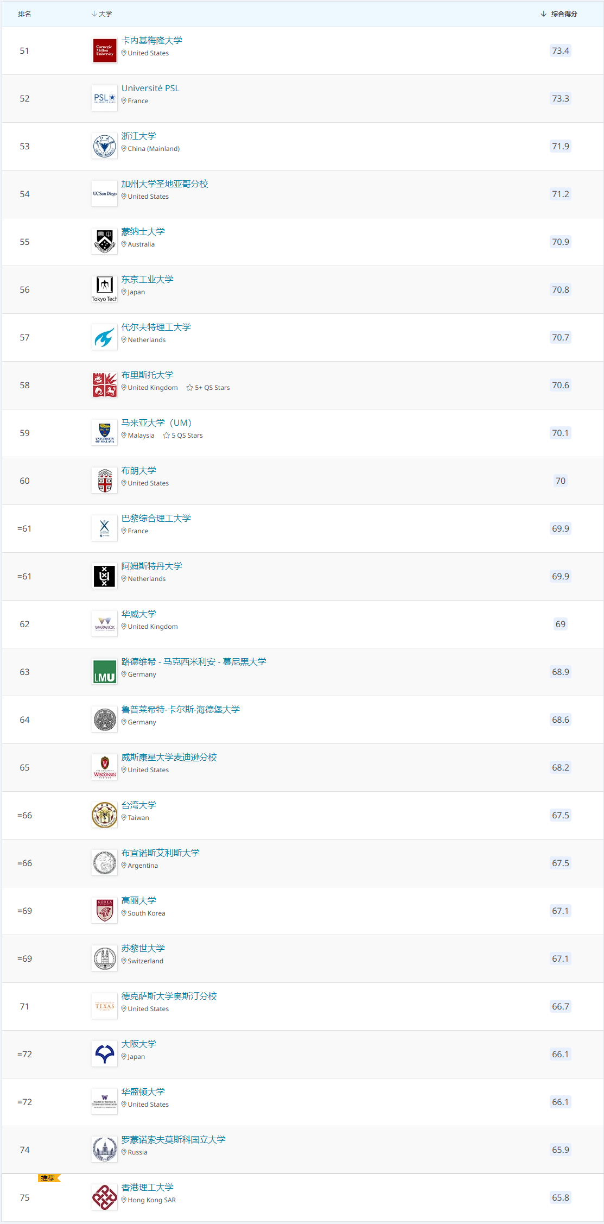The image size is (604, 1224).
Task: Click the 5+ QS Stars badge for Bristol
Action: (x=208, y=388)
